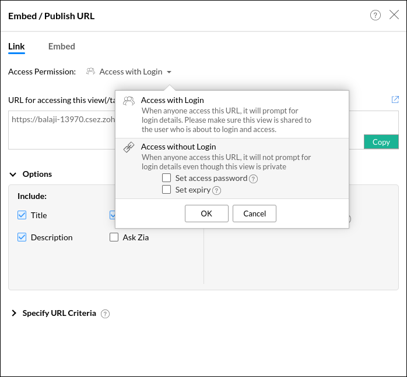Enable the Ask Zia checkbox
Image resolution: width=407 pixels, height=377 pixels.
[114, 237]
